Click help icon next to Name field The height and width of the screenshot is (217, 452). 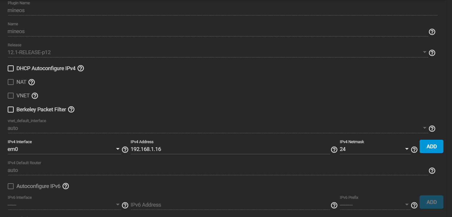point(432,32)
